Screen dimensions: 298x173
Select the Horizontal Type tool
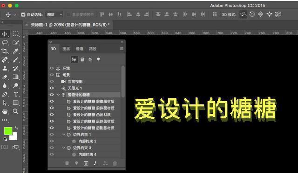[16, 94]
